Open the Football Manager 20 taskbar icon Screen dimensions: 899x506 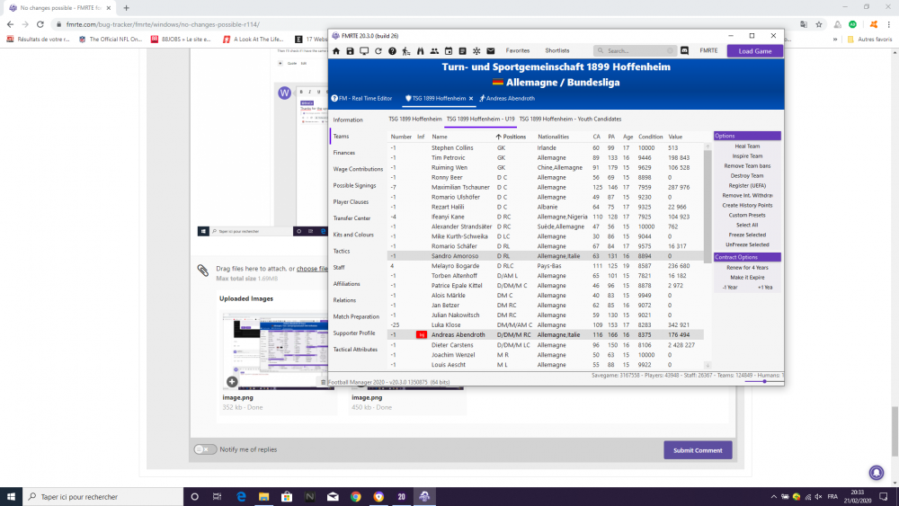click(x=401, y=497)
